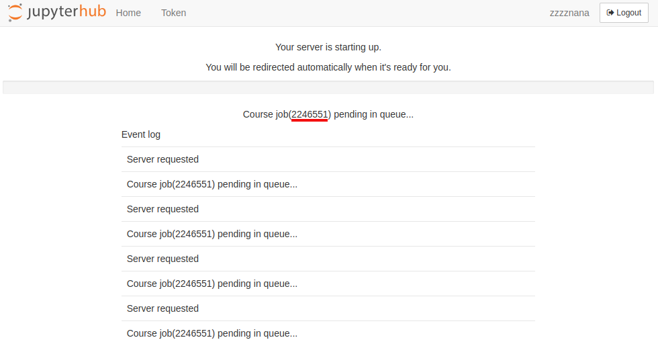The image size is (658, 342).
Task: Pick the third Server requested log entry
Action: (328, 259)
